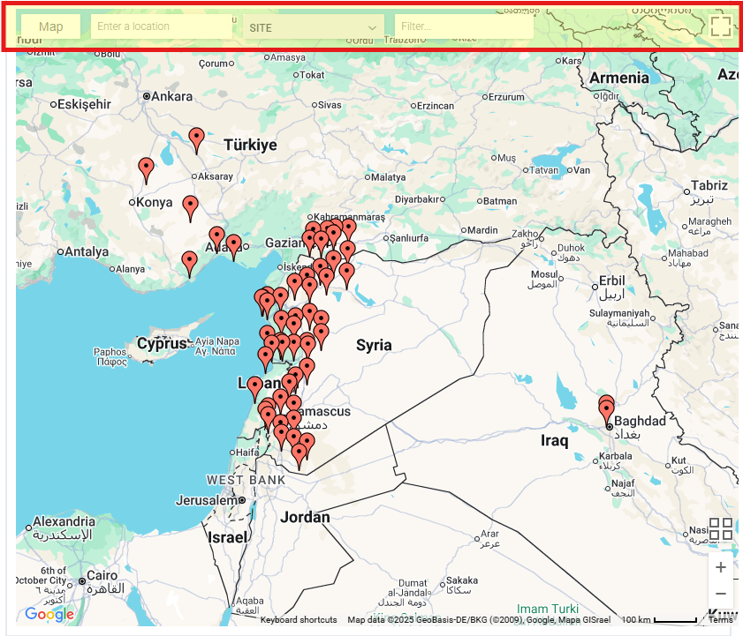The height and width of the screenshot is (636, 743).
Task: Switch to the Map view button
Action: tap(51, 26)
